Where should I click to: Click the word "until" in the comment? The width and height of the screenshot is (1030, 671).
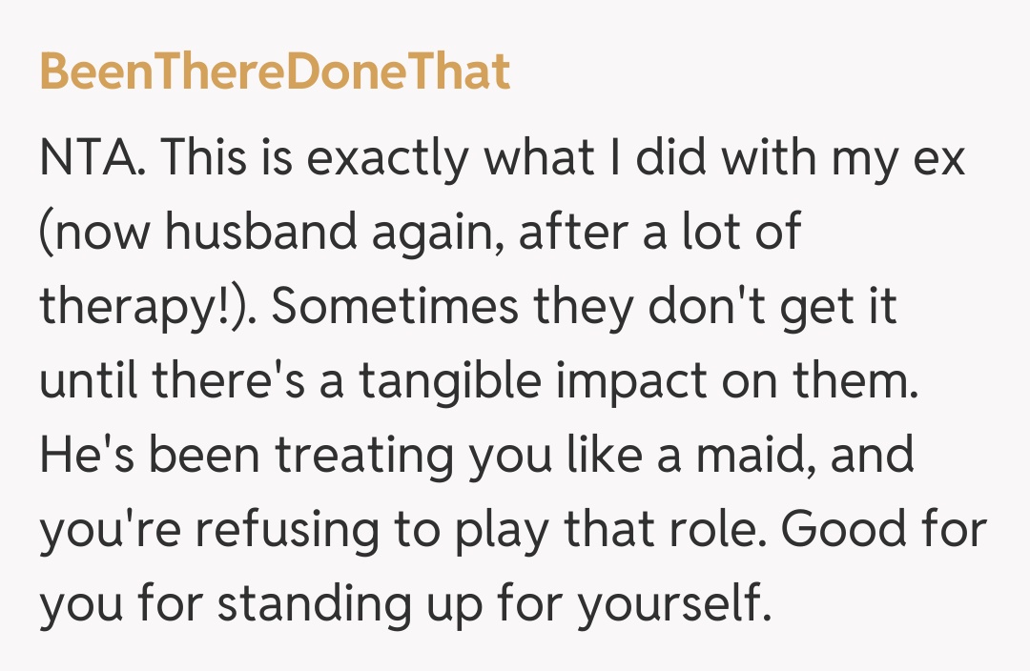tap(92, 383)
